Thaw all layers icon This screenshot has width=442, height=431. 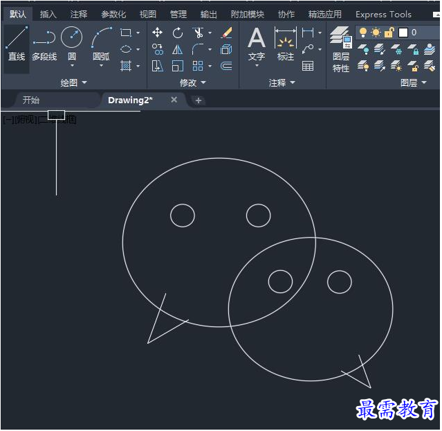(396, 66)
